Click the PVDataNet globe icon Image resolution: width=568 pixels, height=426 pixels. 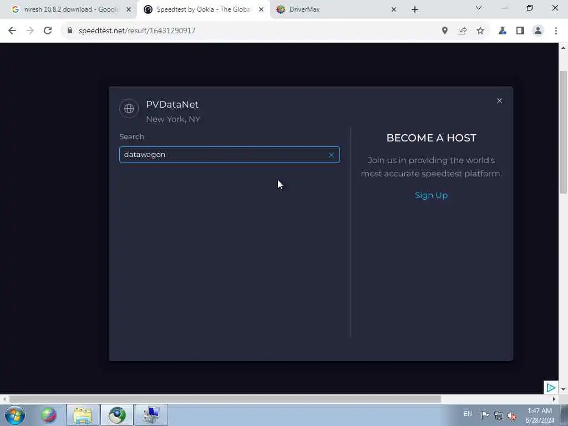click(x=129, y=108)
